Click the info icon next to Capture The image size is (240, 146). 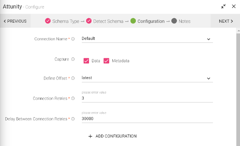[x=73, y=59]
